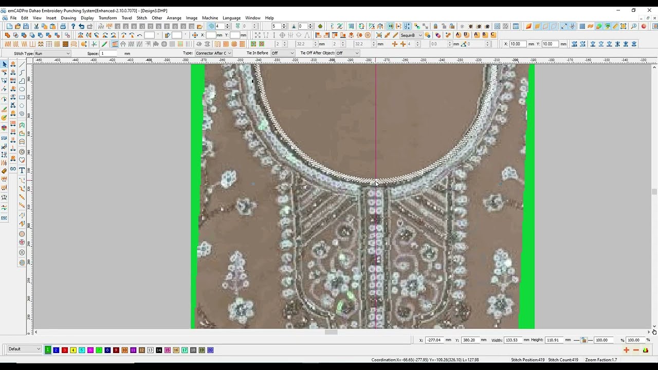Image resolution: width=658 pixels, height=370 pixels.
Task: Click the Print icon in the toolbar
Action: pyautogui.click(x=63, y=26)
